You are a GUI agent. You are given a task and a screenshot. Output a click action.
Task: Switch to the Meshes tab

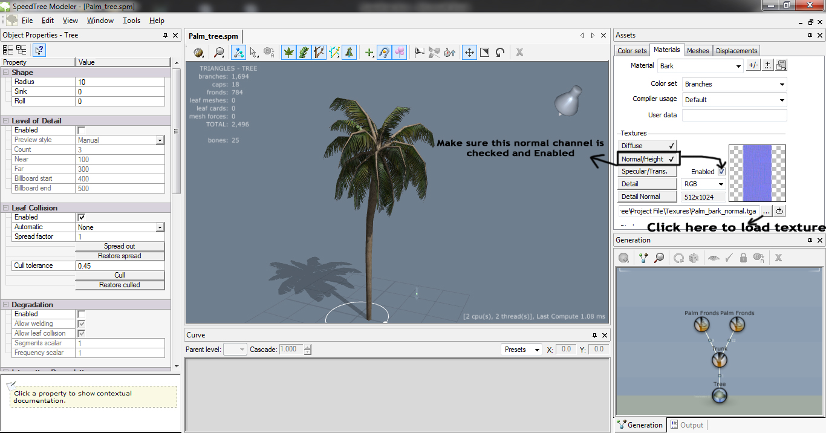click(698, 51)
